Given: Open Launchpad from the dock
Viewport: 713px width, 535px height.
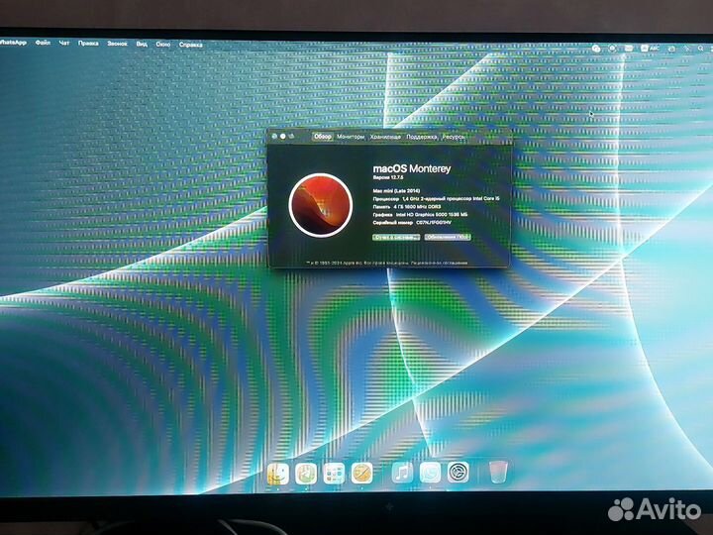Looking at the screenshot, I should (335, 474).
